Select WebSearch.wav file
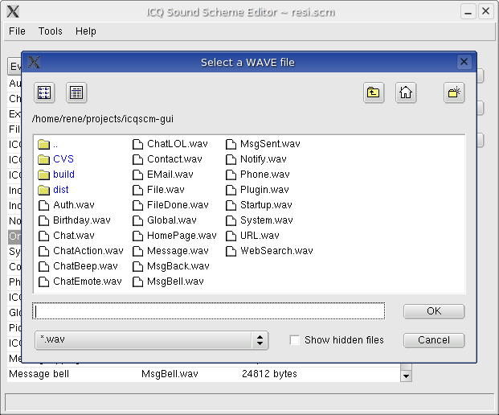 (269, 251)
